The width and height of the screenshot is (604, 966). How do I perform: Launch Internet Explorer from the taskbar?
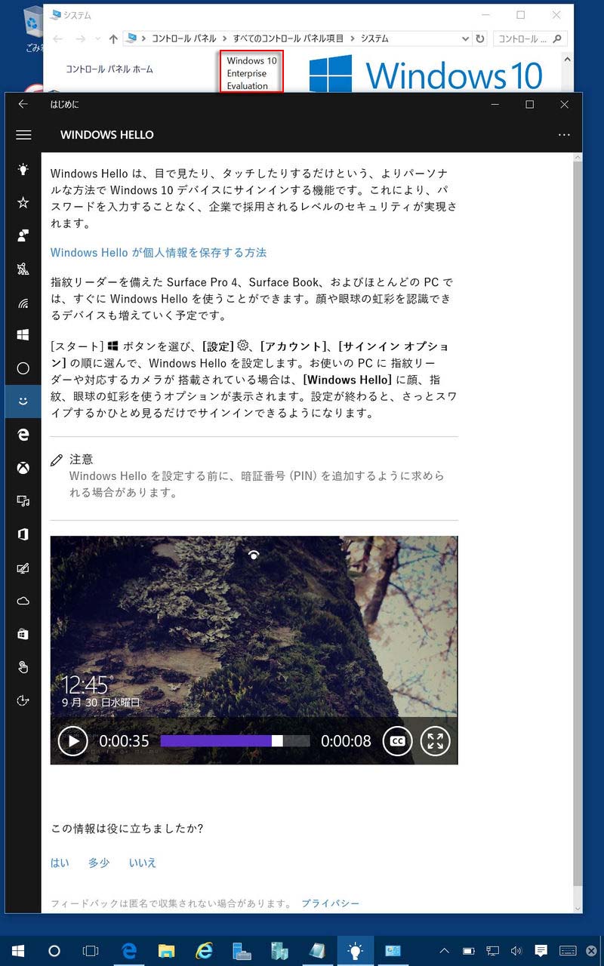coord(204,951)
